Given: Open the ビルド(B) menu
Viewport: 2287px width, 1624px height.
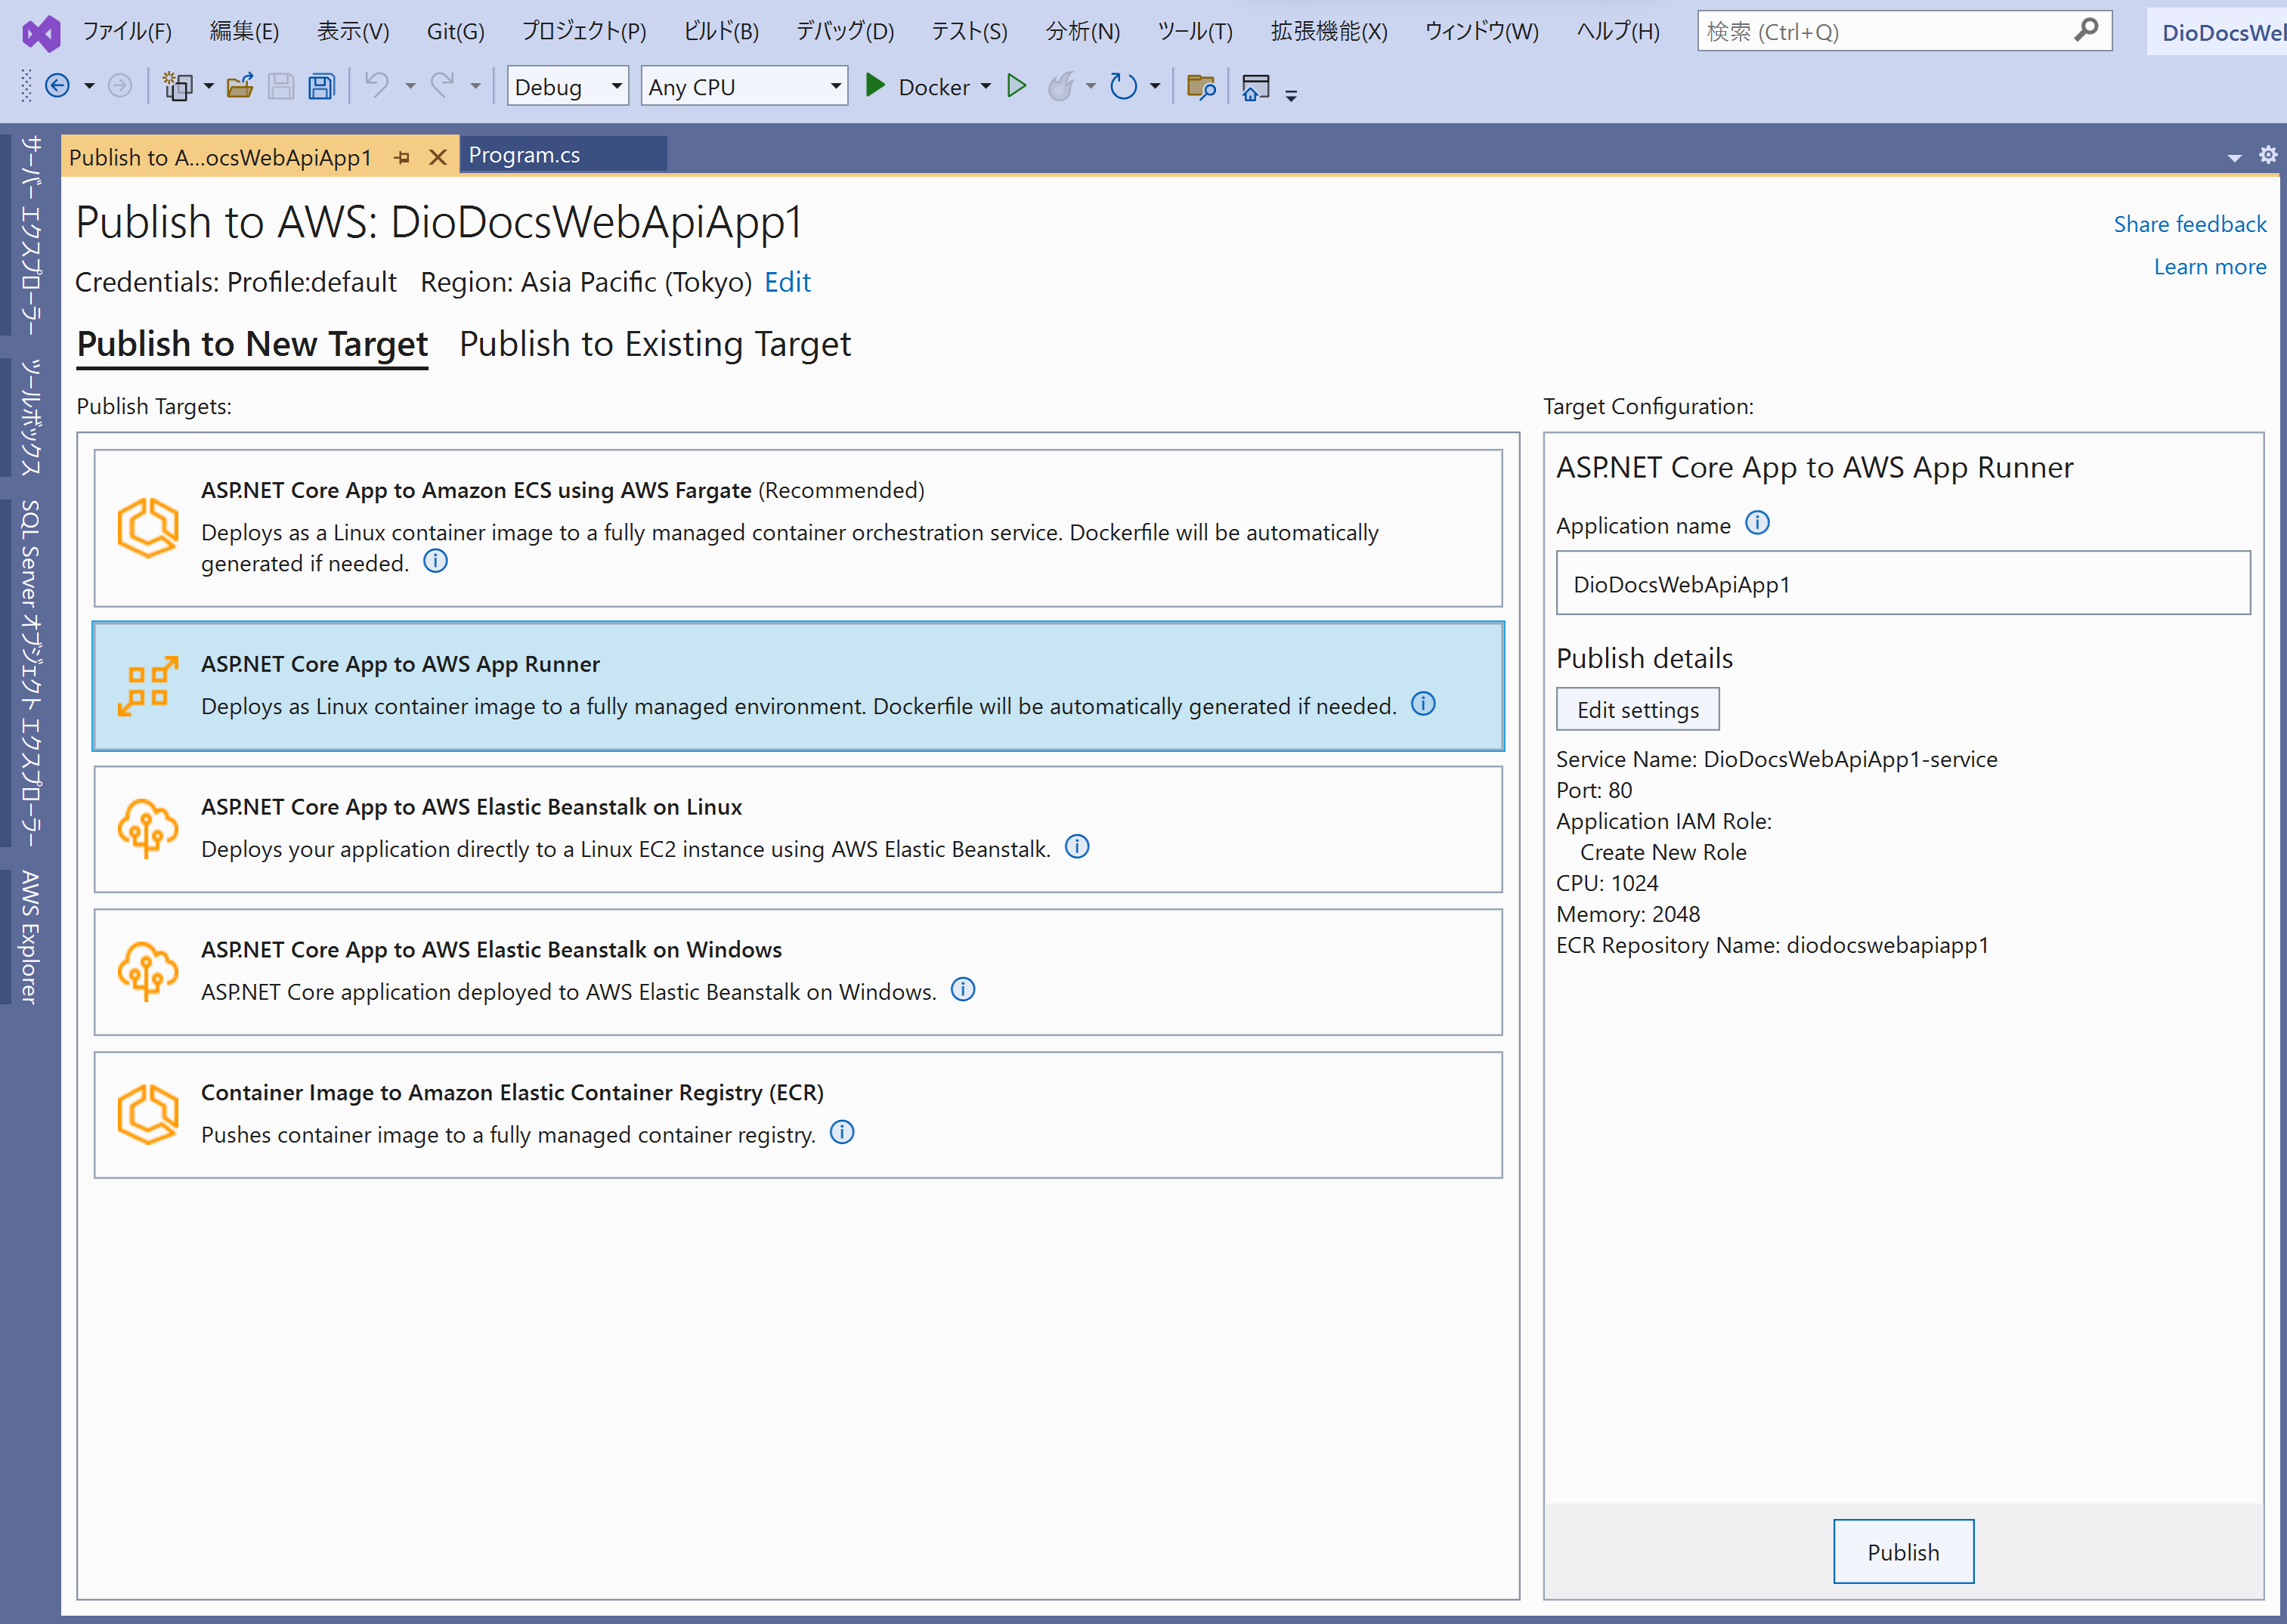Looking at the screenshot, I should [x=721, y=32].
